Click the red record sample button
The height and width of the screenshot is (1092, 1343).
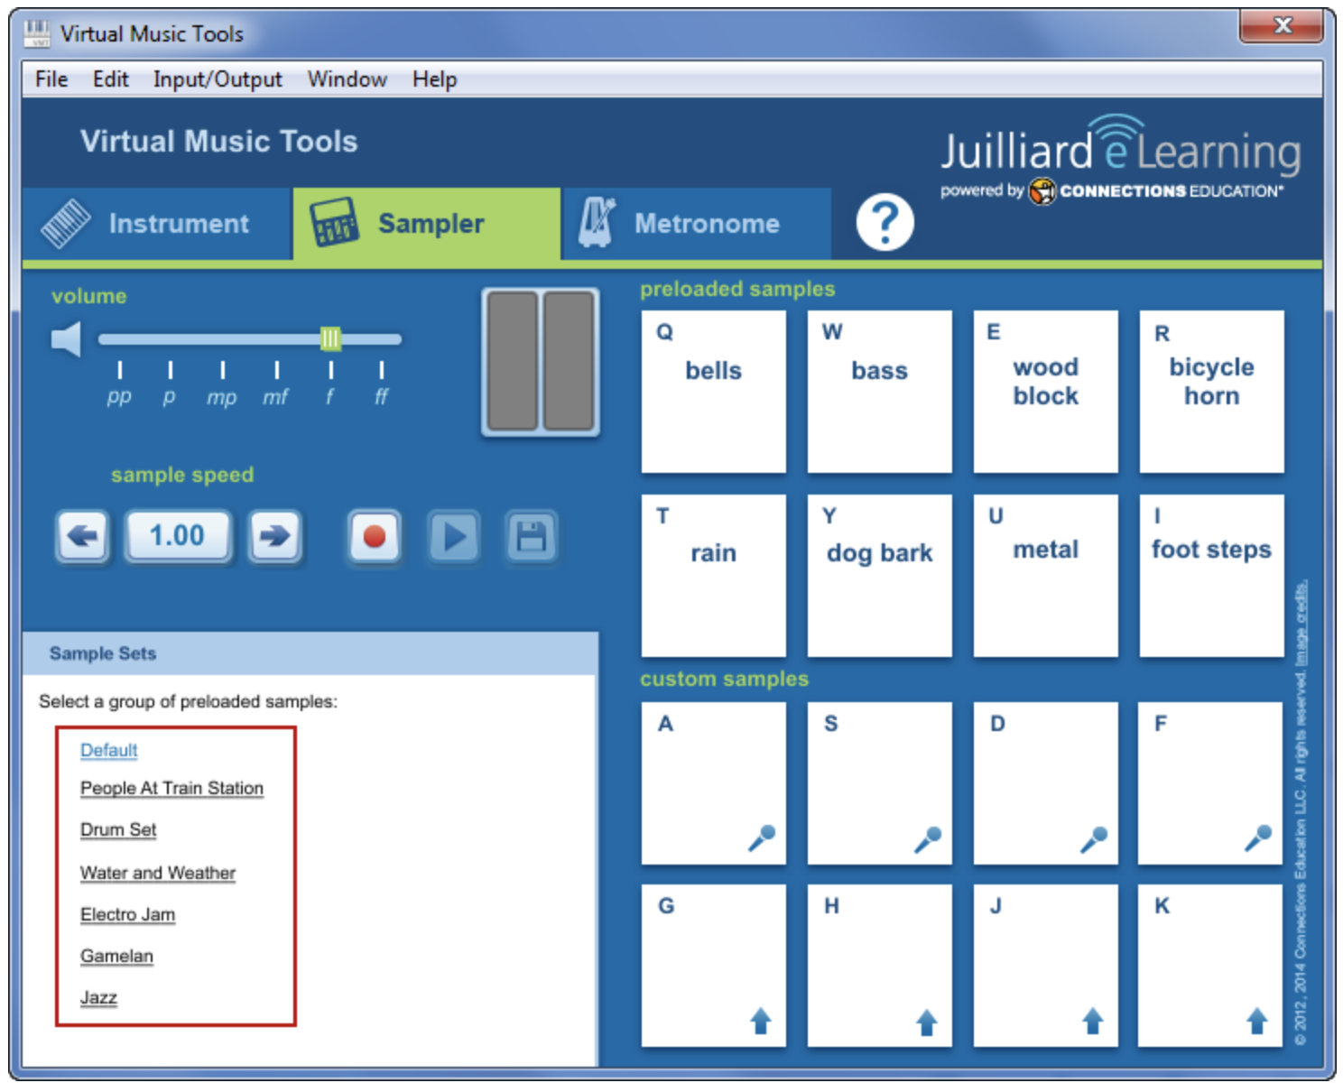pos(374,537)
